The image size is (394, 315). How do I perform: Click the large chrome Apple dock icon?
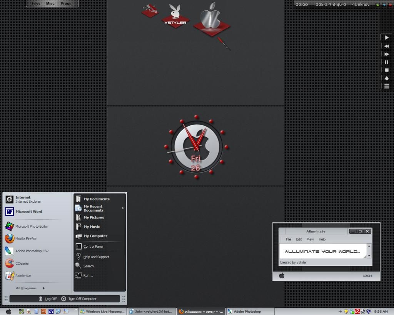pos(212,19)
